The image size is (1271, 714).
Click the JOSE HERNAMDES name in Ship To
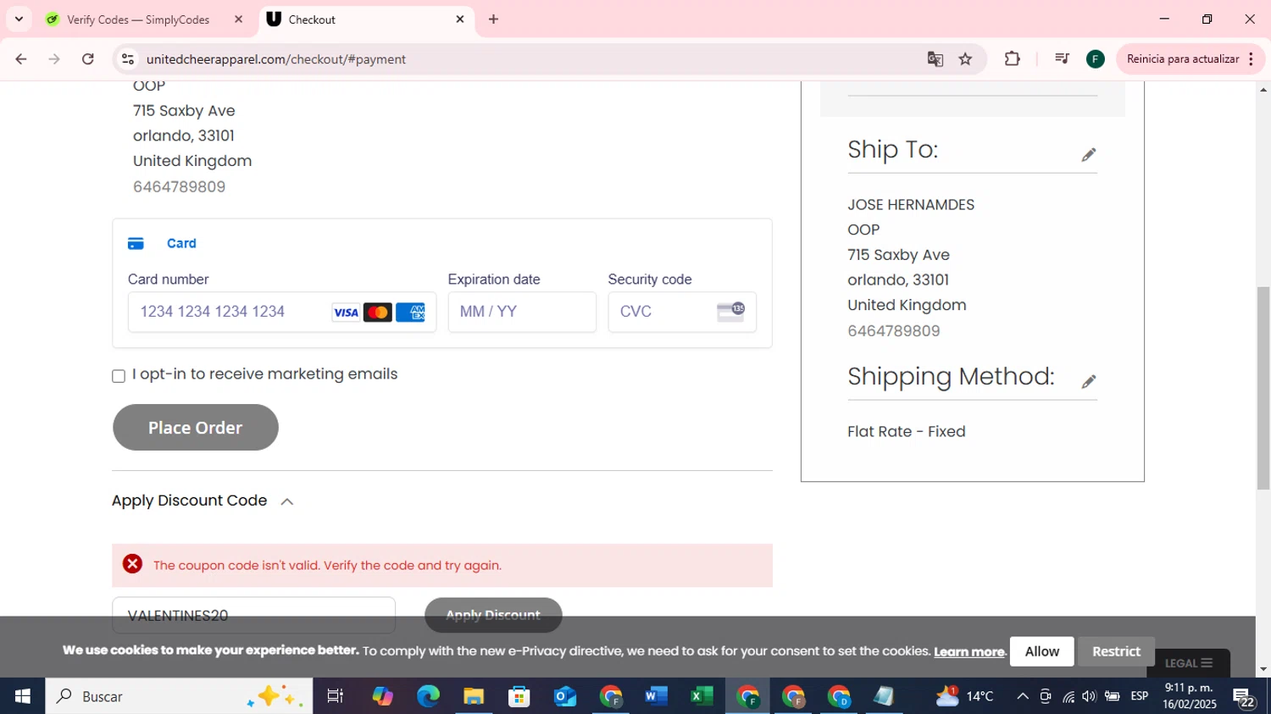pos(911,205)
